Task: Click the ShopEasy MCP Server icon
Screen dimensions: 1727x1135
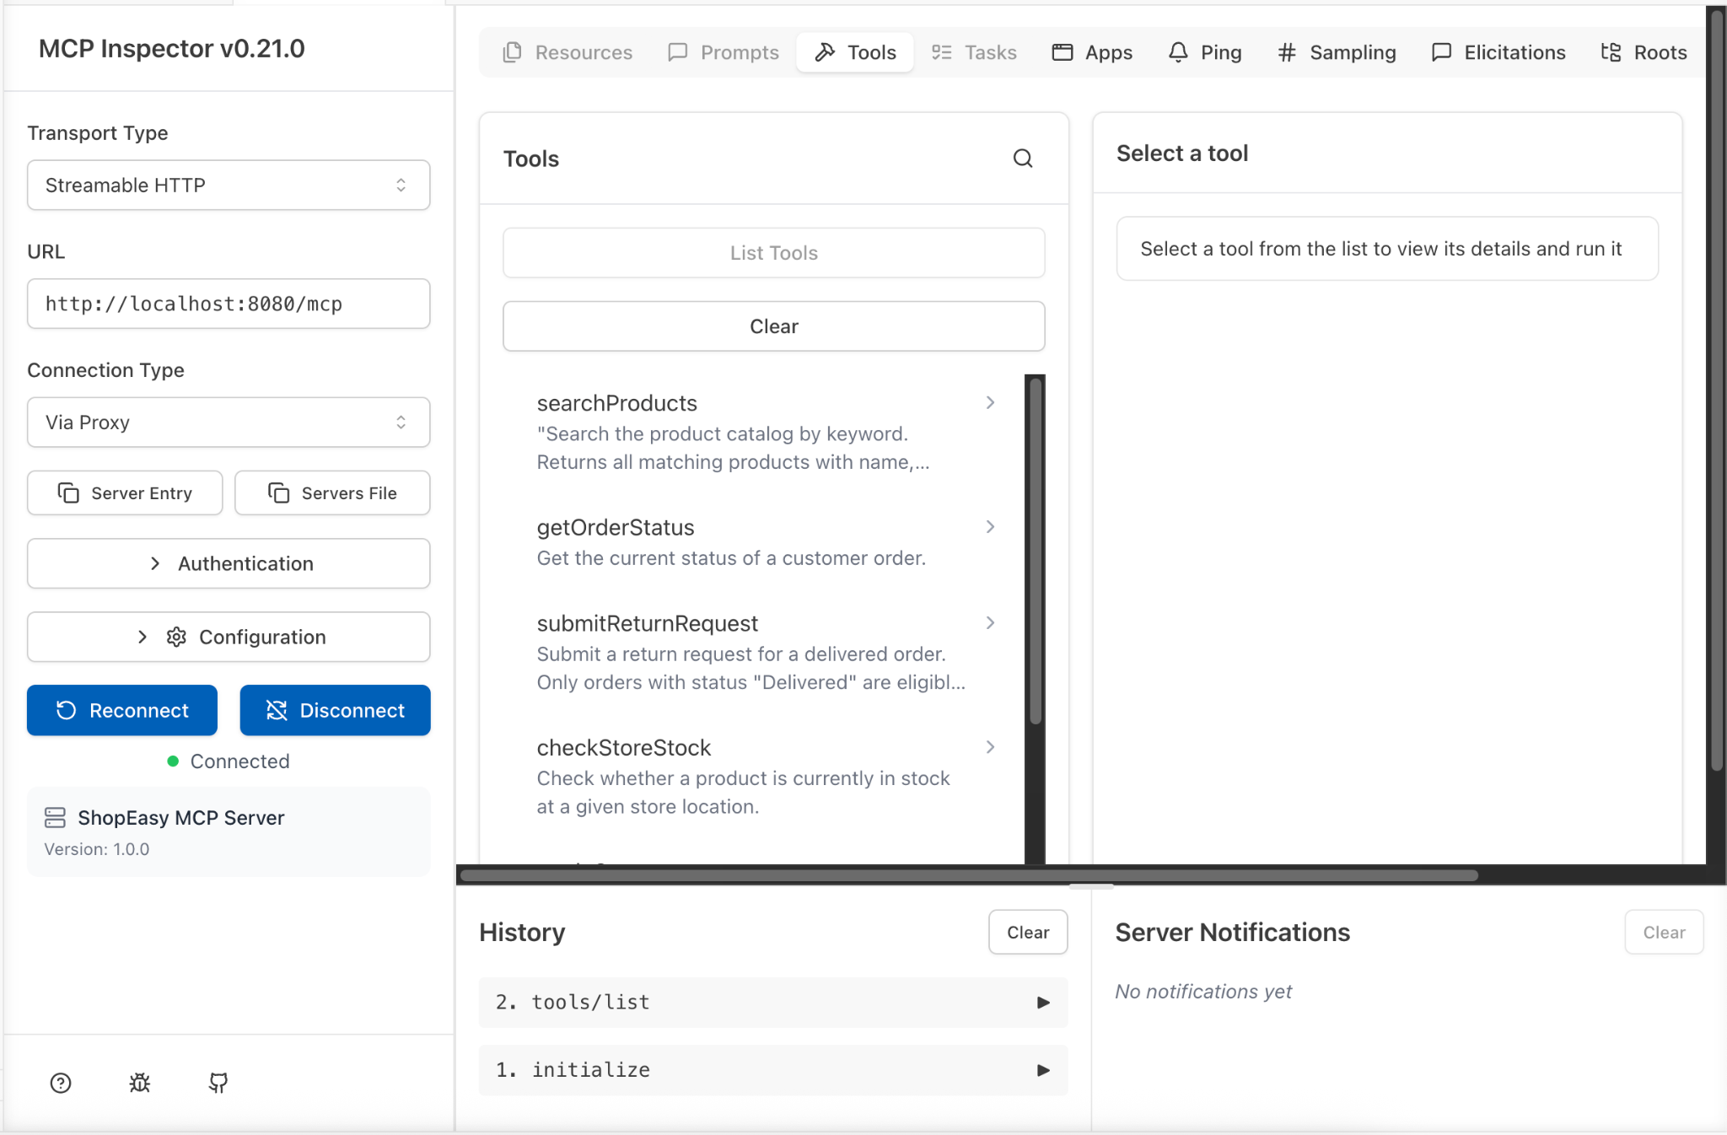Action: coord(55,817)
